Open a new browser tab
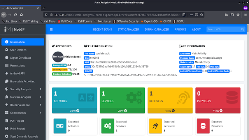The image size is (249, 140). click(x=44, y=8)
